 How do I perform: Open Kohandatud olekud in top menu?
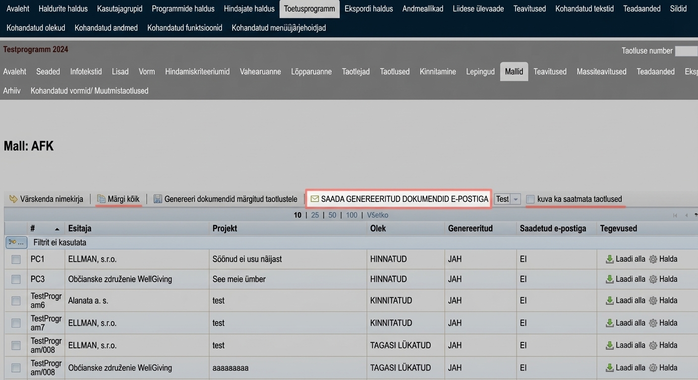coord(36,28)
